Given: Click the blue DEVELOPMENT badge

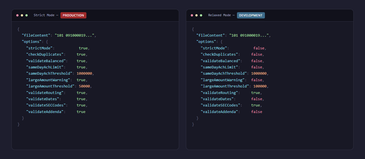Looking at the screenshot, I should coord(251,15).
